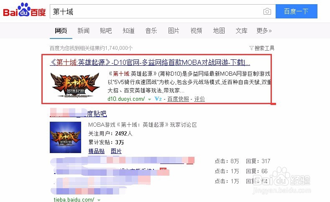Switch to the 音乐 tab
The width and height of the screenshot is (330, 202).
(x=151, y=31)
